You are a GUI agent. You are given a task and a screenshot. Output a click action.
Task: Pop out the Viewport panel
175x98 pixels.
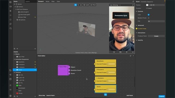point(133,1)
